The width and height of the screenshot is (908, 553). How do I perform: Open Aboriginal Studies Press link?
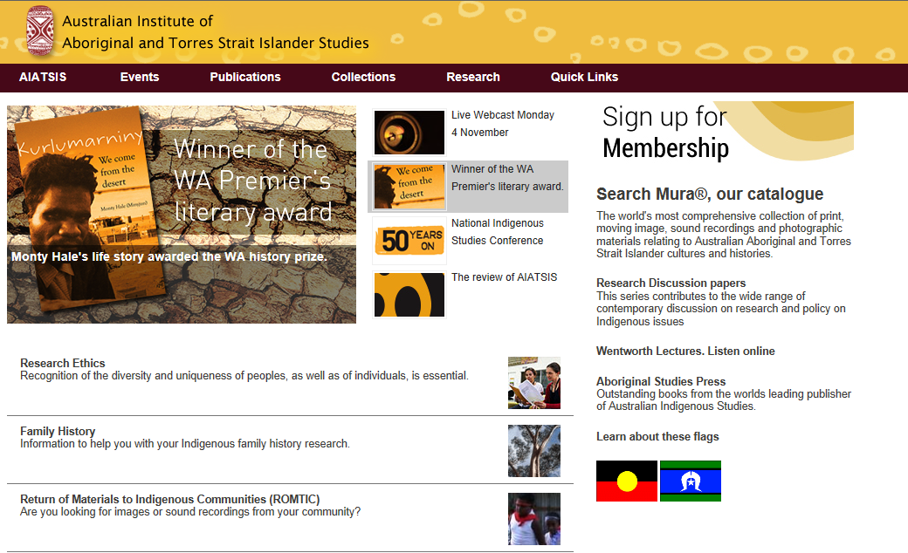tap(661, 381)
